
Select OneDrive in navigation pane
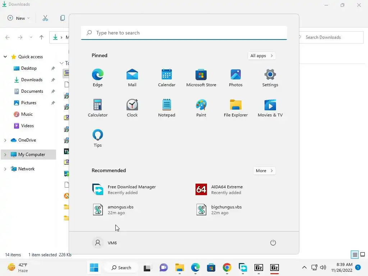(27, 140)
